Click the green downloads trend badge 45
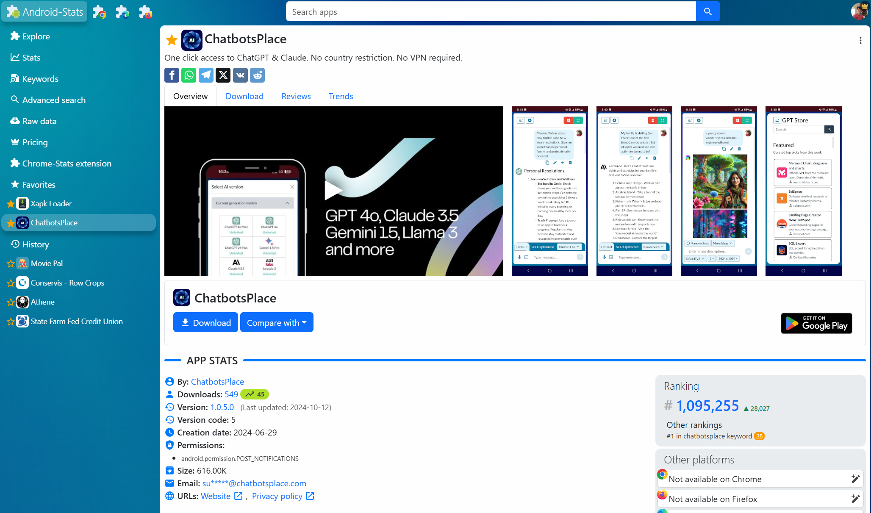This screenshot has width=871, height=513. (255, 394)
